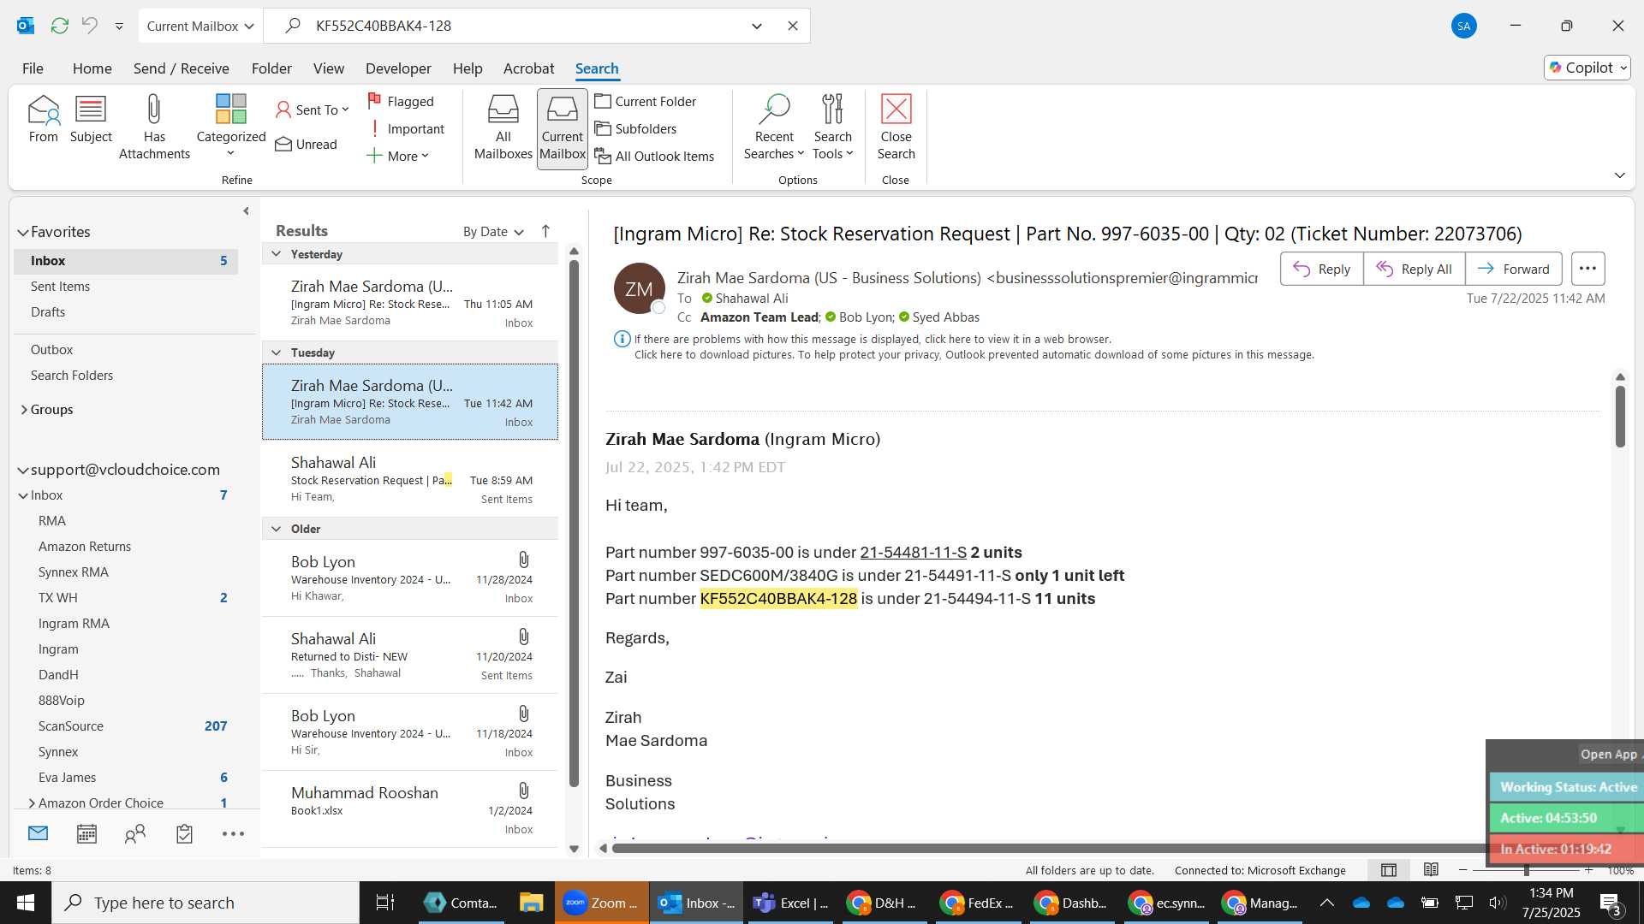Viewport: 1644px width, 924px height.
Task: Collapse the Older results group
Action: (x=276, y=529)
